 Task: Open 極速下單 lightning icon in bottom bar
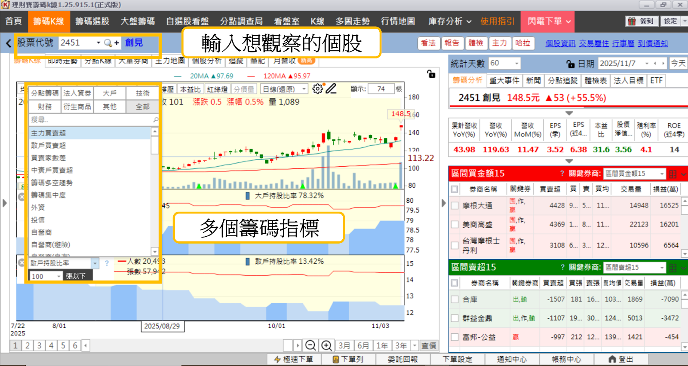[294, 359]
